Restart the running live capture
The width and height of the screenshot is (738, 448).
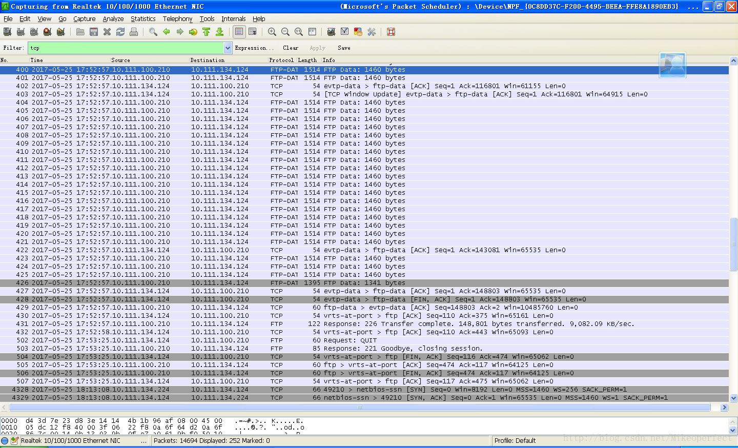click(x=60, y=32)
